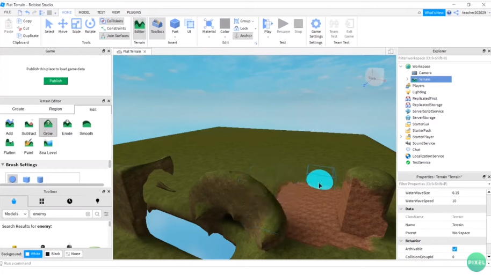Open the Toolbox inventory grid tab
491x275 pixels.
coord(42,201)
